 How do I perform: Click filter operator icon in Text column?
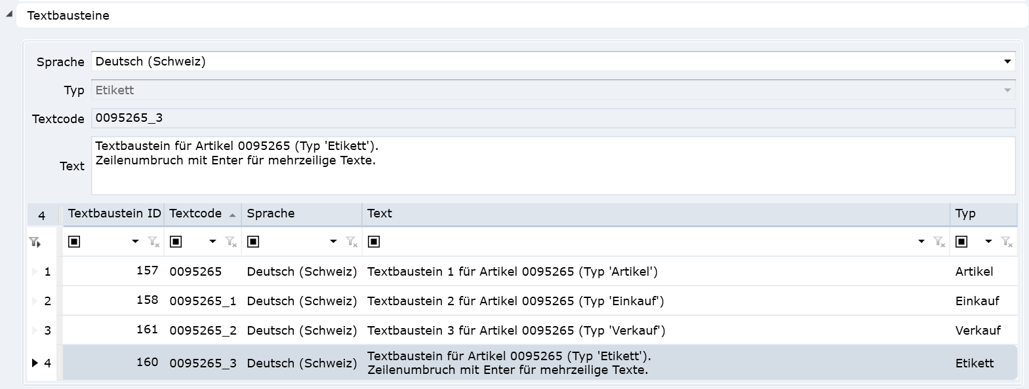374,242
